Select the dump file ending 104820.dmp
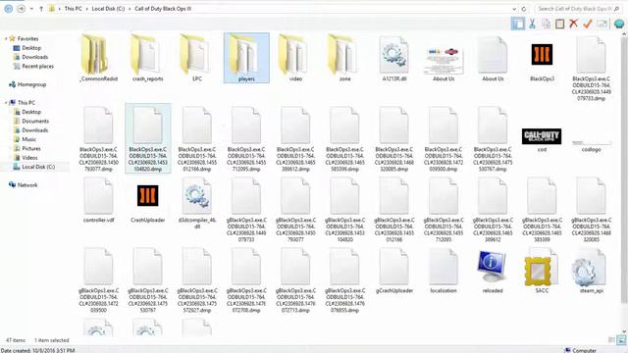Screen dimensions: 628x353 coord(148,138)
